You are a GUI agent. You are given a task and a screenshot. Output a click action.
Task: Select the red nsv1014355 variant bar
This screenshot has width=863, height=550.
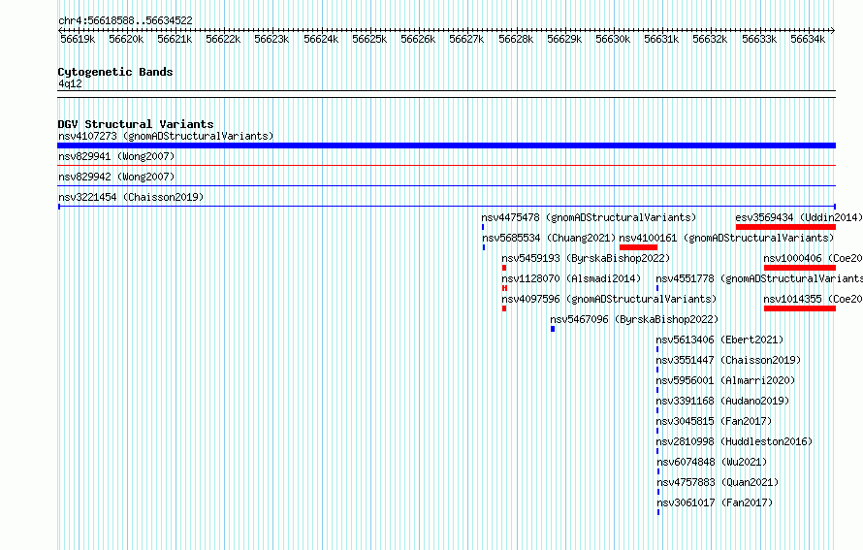point(800,308)
